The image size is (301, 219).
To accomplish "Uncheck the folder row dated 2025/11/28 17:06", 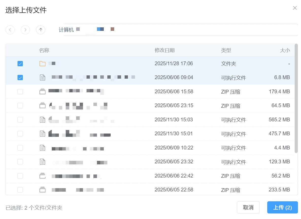I will pos(20,63).
